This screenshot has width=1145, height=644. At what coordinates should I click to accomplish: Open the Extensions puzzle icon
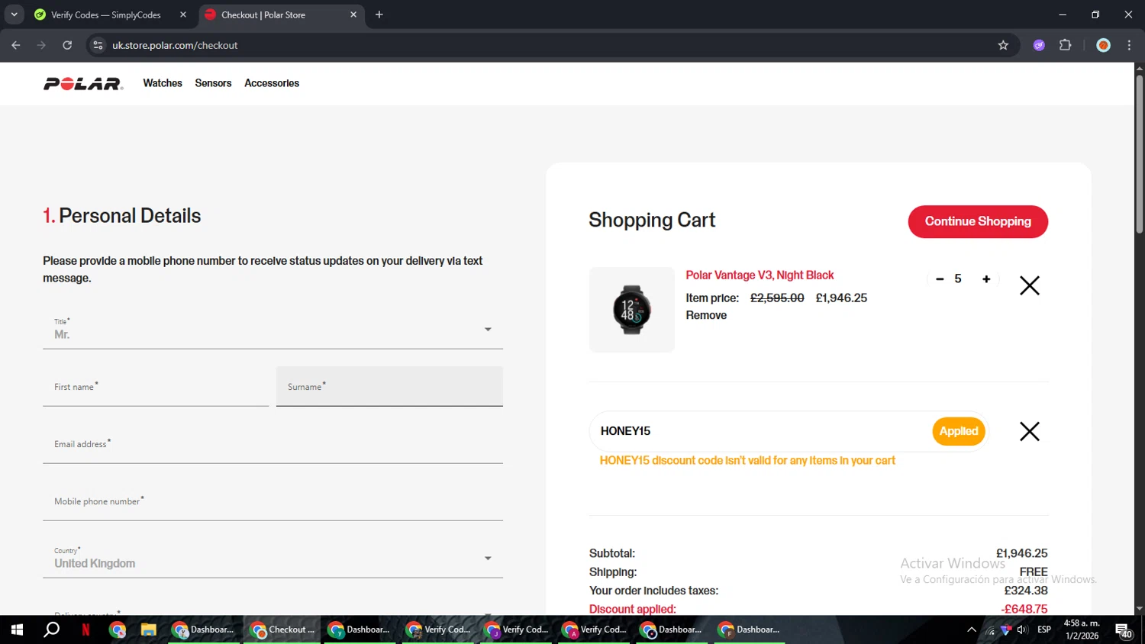[x=1066, y=45]
